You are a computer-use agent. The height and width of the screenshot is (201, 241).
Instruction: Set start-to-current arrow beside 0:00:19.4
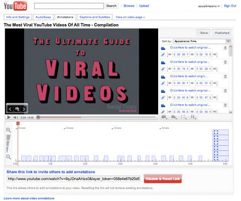(169, 69)
